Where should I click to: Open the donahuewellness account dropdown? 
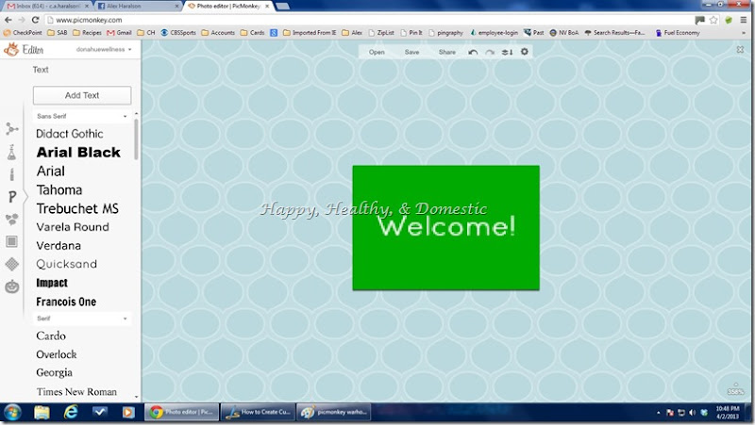pyautogui.click(x=104, y=49)
